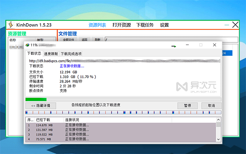
Task: Minimize the KinhDown main window
Action: pos(227,25)
